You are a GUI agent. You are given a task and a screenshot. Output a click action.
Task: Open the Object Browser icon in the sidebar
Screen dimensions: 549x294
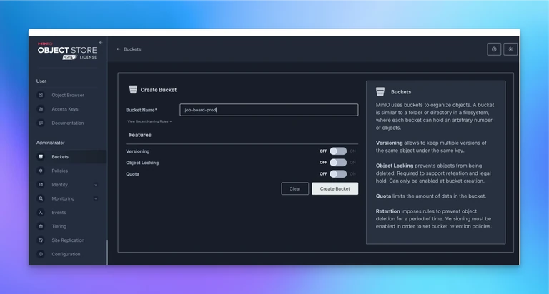click(41, 95)
